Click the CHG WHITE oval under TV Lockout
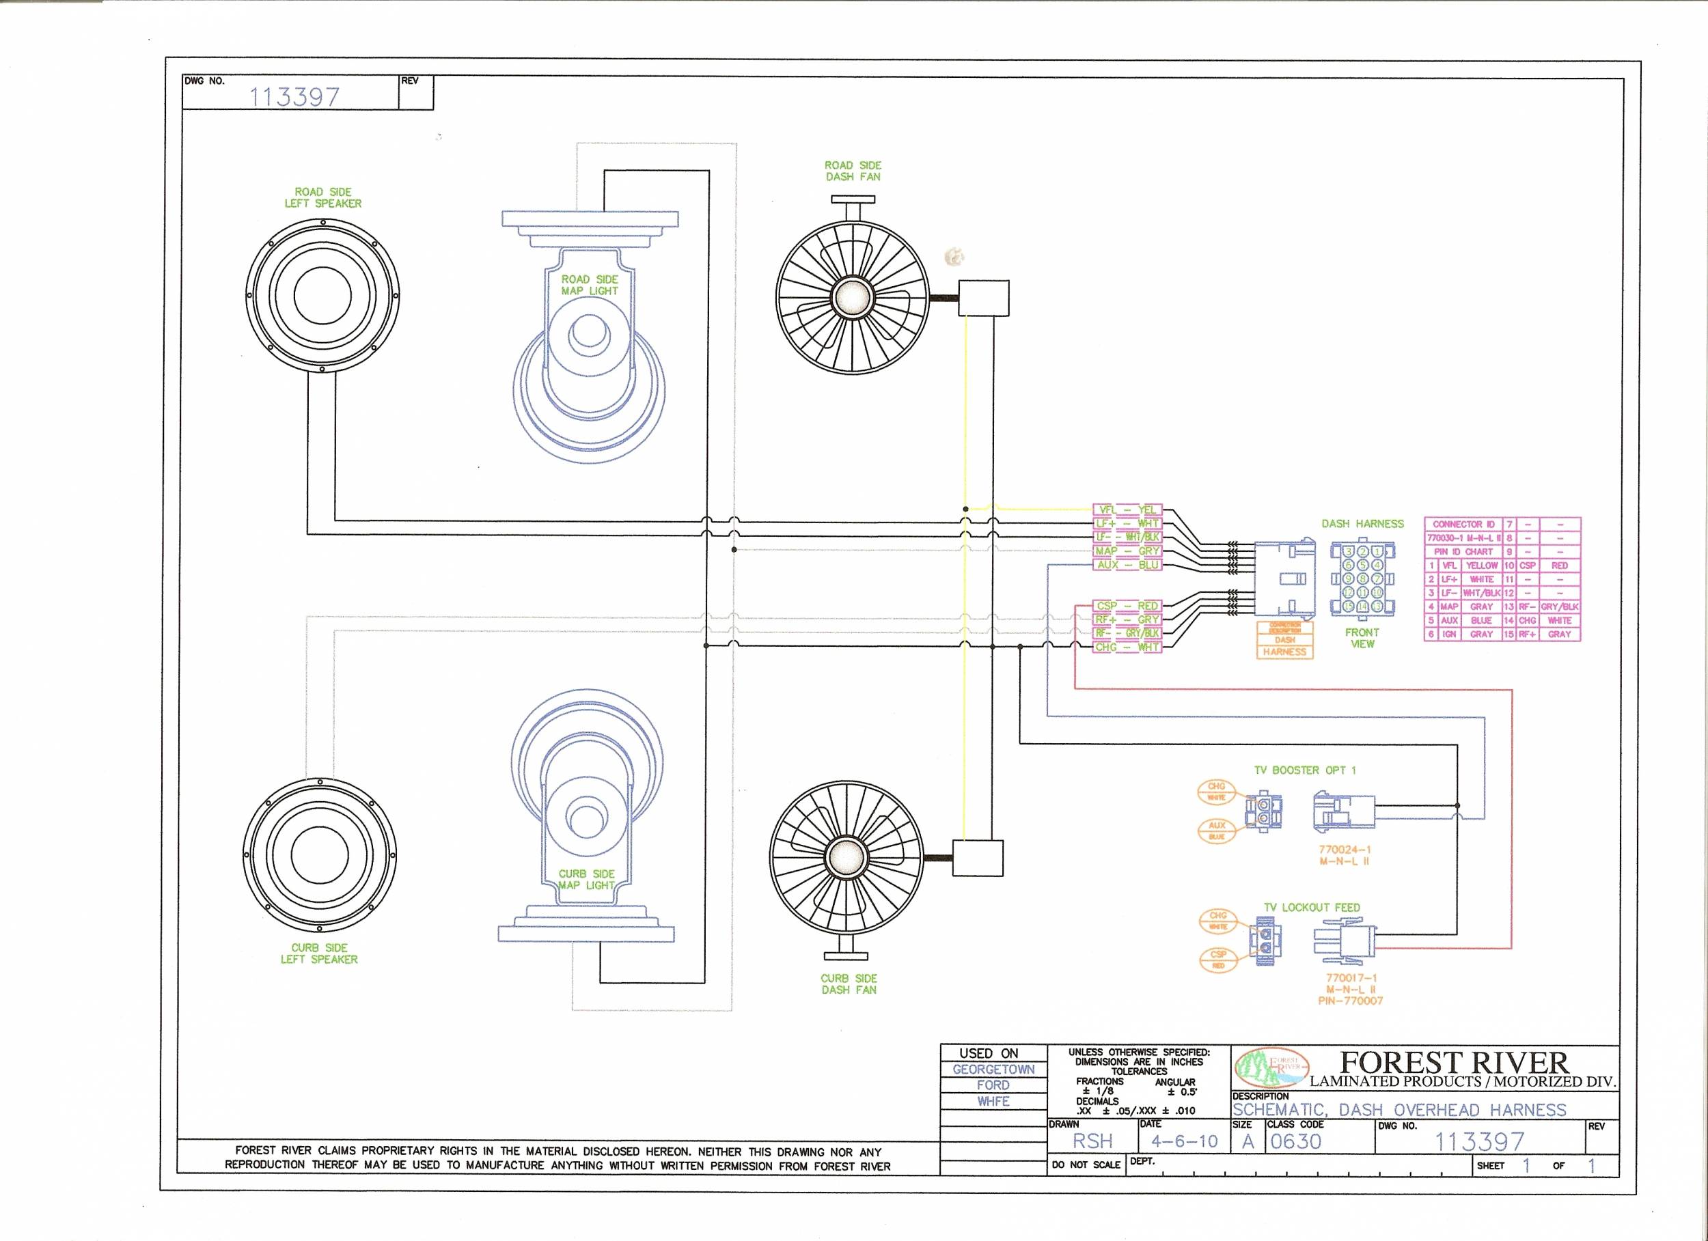The image size is (1708, 1241). 1217,921
